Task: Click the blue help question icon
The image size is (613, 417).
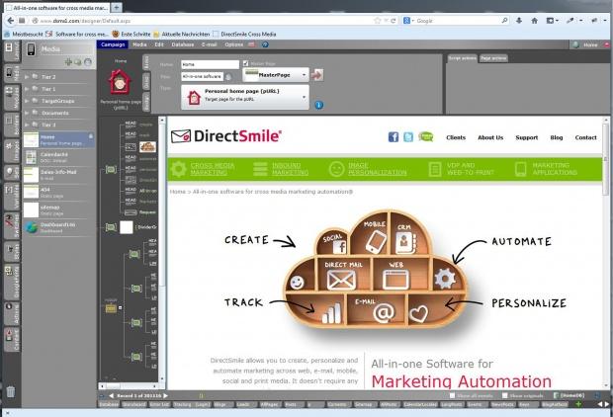Action: (x=265, y=44)
